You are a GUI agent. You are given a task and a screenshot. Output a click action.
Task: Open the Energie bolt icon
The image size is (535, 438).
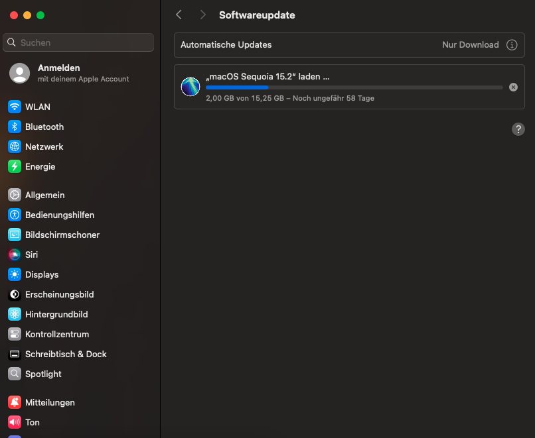[x=15, y=166]
